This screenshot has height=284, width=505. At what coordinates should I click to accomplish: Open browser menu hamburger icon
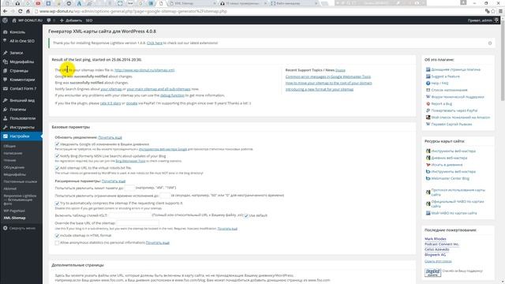[x=500, y=11]
